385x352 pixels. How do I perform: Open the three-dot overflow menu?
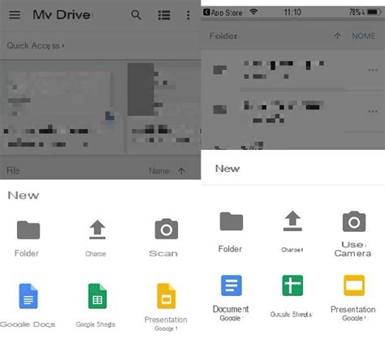(x=188, y=15)
